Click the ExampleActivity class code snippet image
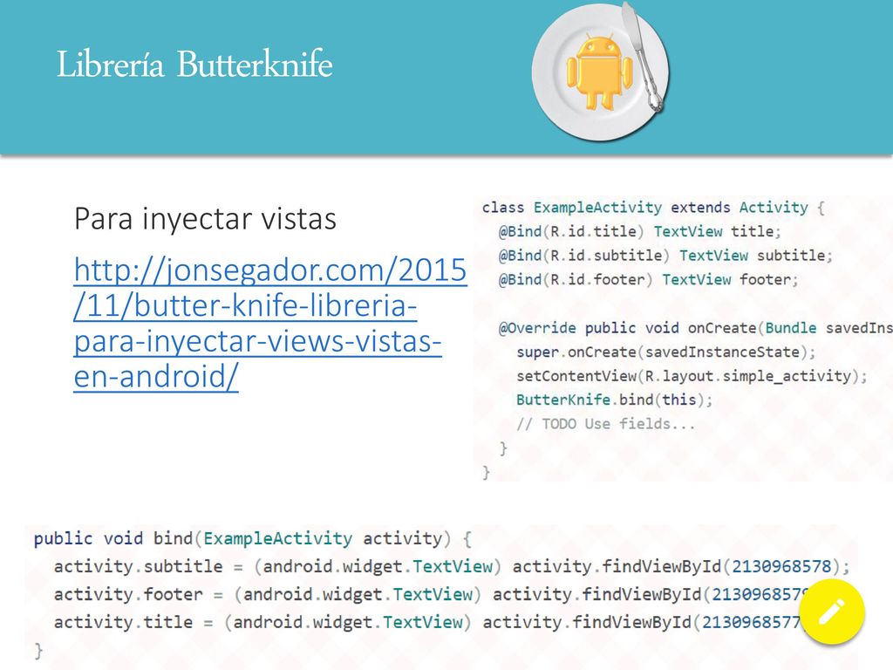The width and height of the screenshot is (893, 670). coord(683,339)
